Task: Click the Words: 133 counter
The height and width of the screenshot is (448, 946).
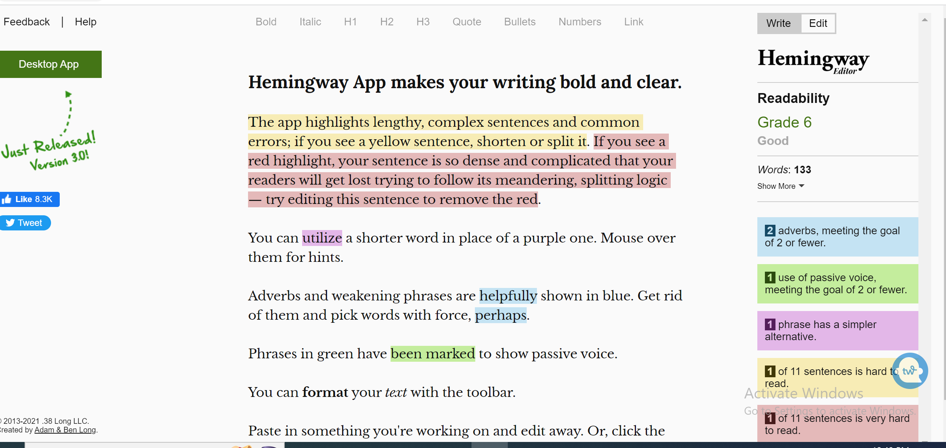Action: pyautogui.click(x=784, y=170)
